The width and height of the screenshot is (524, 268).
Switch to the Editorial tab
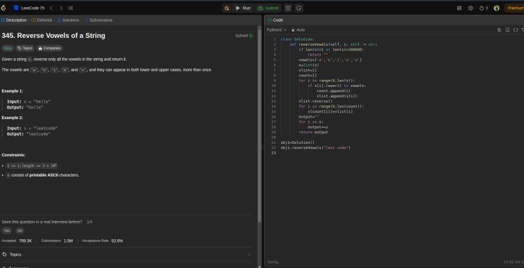[x=42, y=20]
